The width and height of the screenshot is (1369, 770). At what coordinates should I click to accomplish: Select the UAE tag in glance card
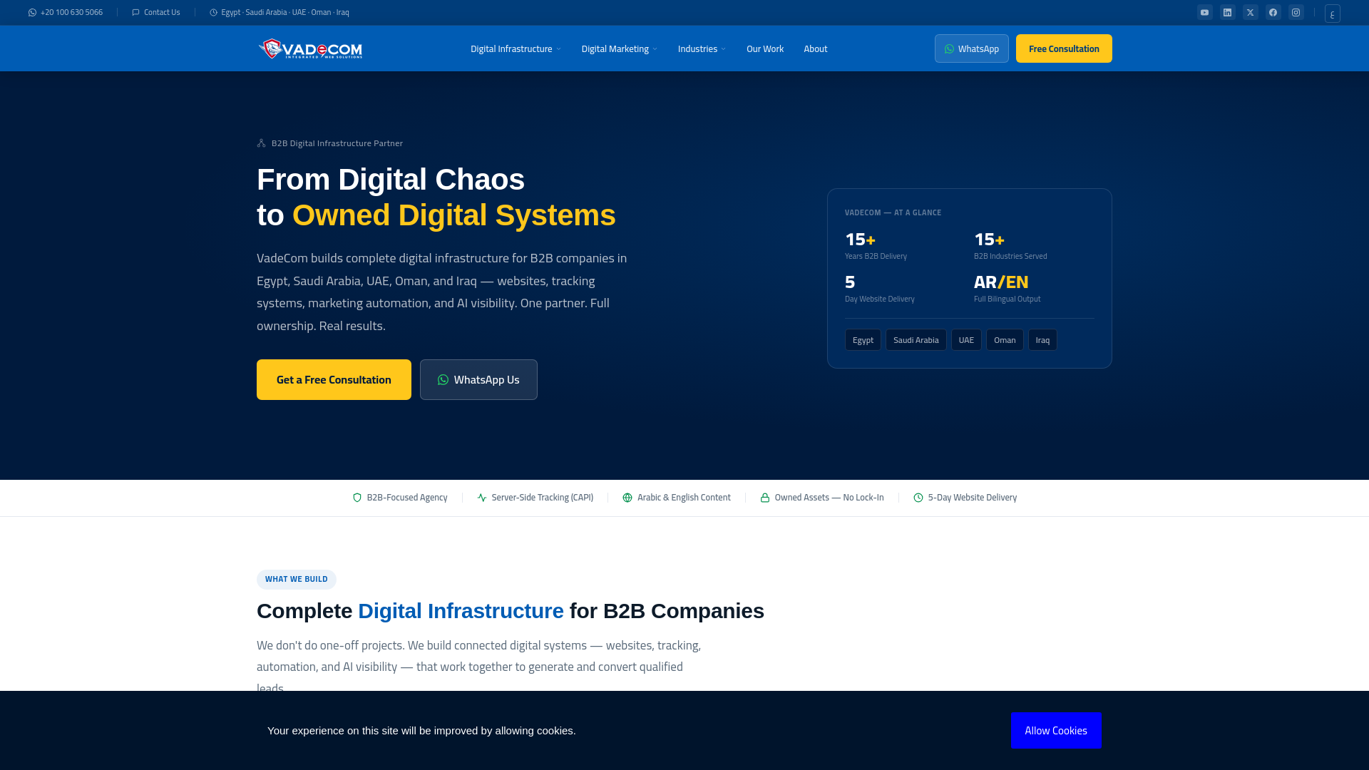(x=966, y=340)
